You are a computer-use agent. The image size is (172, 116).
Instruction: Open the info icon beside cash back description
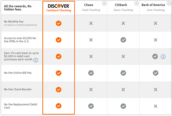pyautogui.click(x=36, y=60)
